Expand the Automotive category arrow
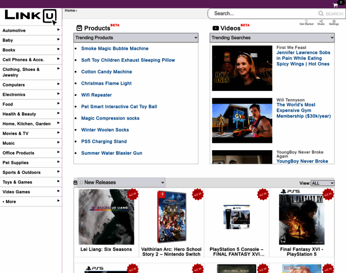 (x=58, y=30)
